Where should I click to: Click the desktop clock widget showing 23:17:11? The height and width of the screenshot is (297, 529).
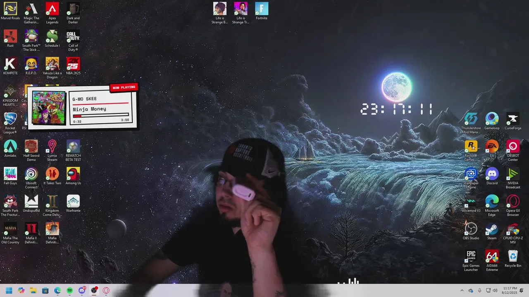click(397, 109)
